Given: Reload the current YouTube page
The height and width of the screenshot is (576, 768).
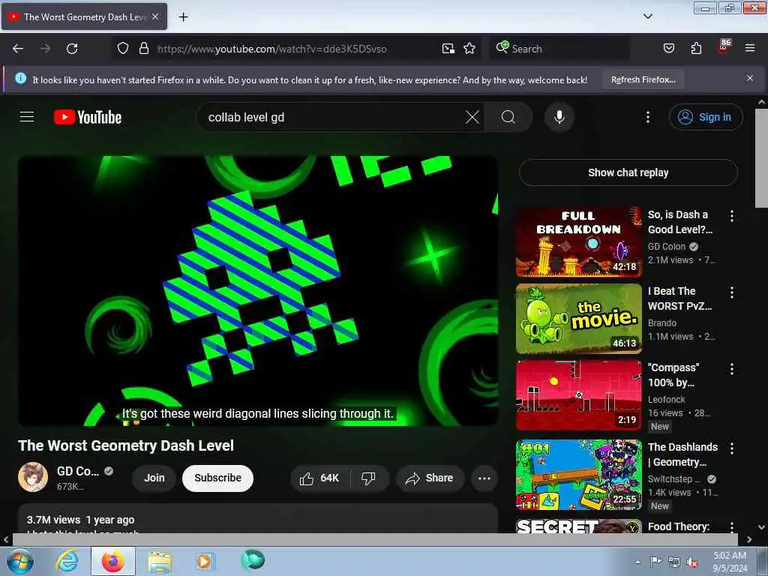Looking at the screenshot, I should pyautogui.click(x=72, y=49).
